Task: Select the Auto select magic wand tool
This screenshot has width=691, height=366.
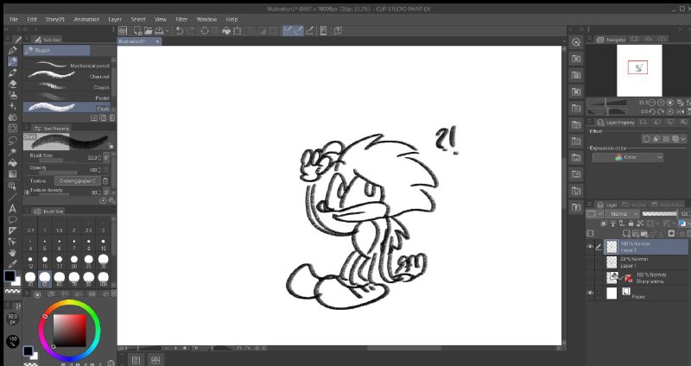Action: (12, 152)
